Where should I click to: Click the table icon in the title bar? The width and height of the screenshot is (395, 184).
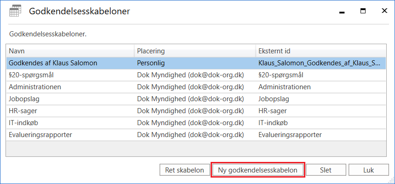[x=15, y=11]
